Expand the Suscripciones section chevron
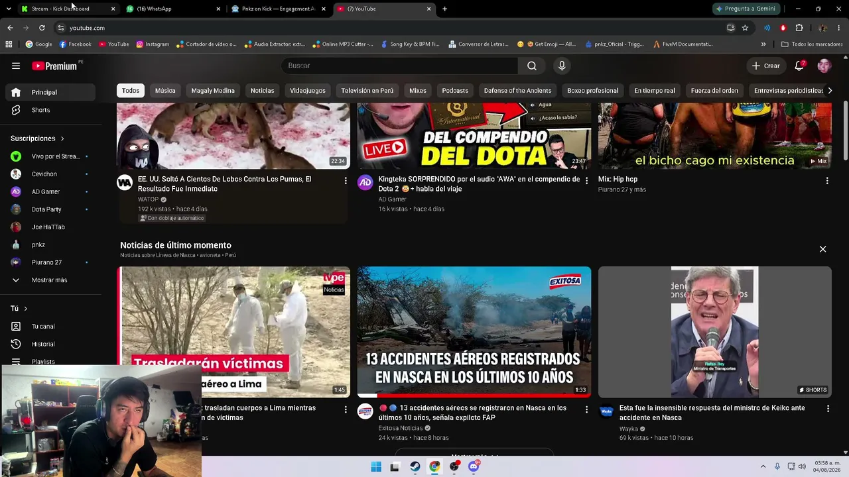849x477 pixels. (62, 138)
